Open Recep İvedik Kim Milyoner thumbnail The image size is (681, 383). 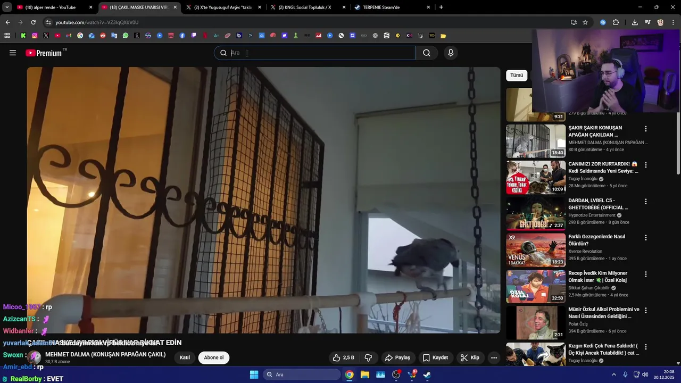[536, 286]
